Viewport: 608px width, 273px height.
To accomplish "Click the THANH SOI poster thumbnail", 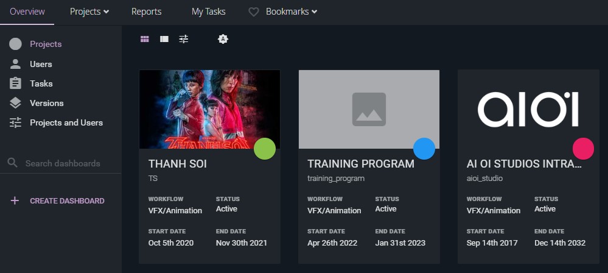I will click(209, 109).
